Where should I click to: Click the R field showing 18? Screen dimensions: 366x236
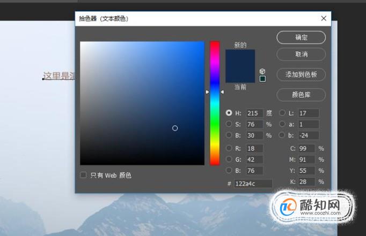pyautogui.click(x=254, y=148)
